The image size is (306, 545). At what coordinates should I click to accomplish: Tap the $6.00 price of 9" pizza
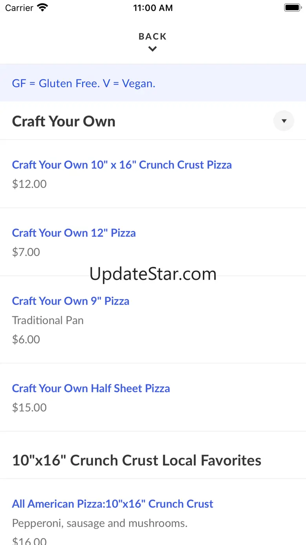pyautogui.click(x=26, y=339)
